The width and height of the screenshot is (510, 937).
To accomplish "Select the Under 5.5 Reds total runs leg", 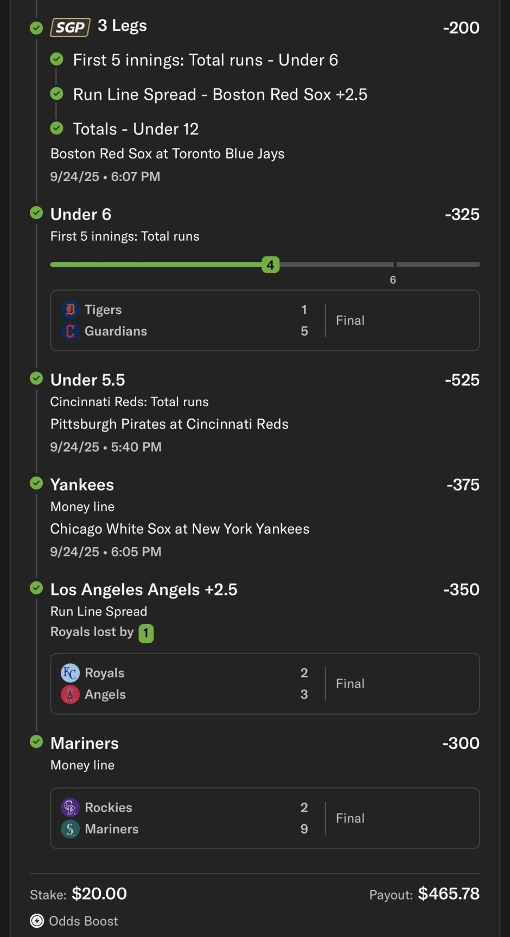I will [88, 380].
